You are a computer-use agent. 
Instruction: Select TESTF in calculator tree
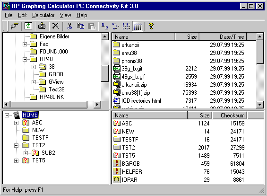tap(40, 138)
